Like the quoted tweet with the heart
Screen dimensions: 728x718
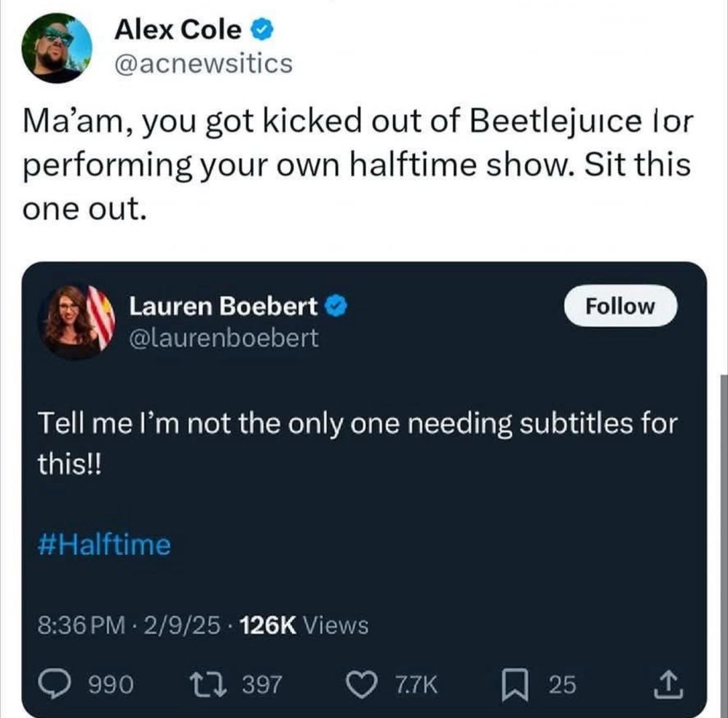[360, 684]
